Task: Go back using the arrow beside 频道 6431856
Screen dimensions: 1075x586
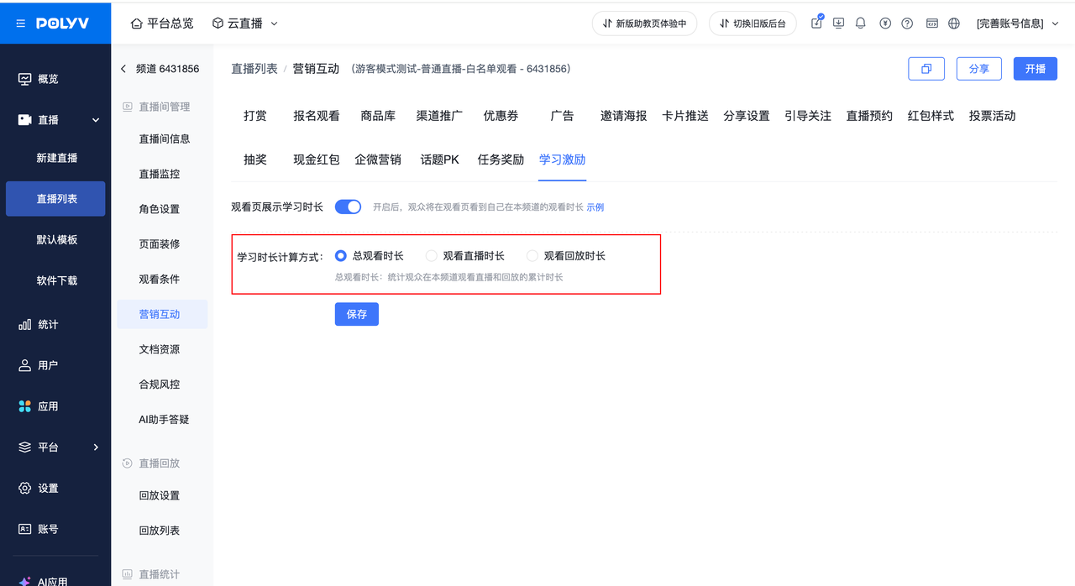Action: [123, 69]
